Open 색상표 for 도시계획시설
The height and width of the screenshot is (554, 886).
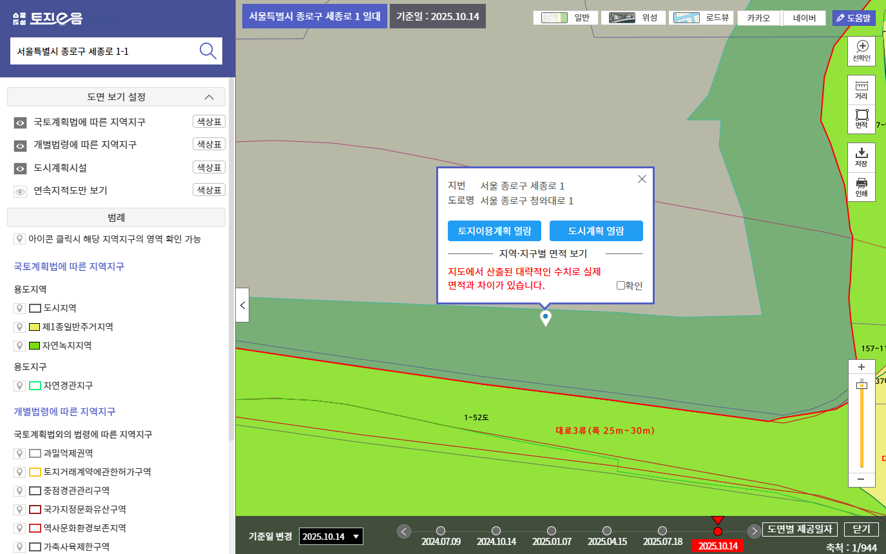pyautogui.click(x=209, y=167)
